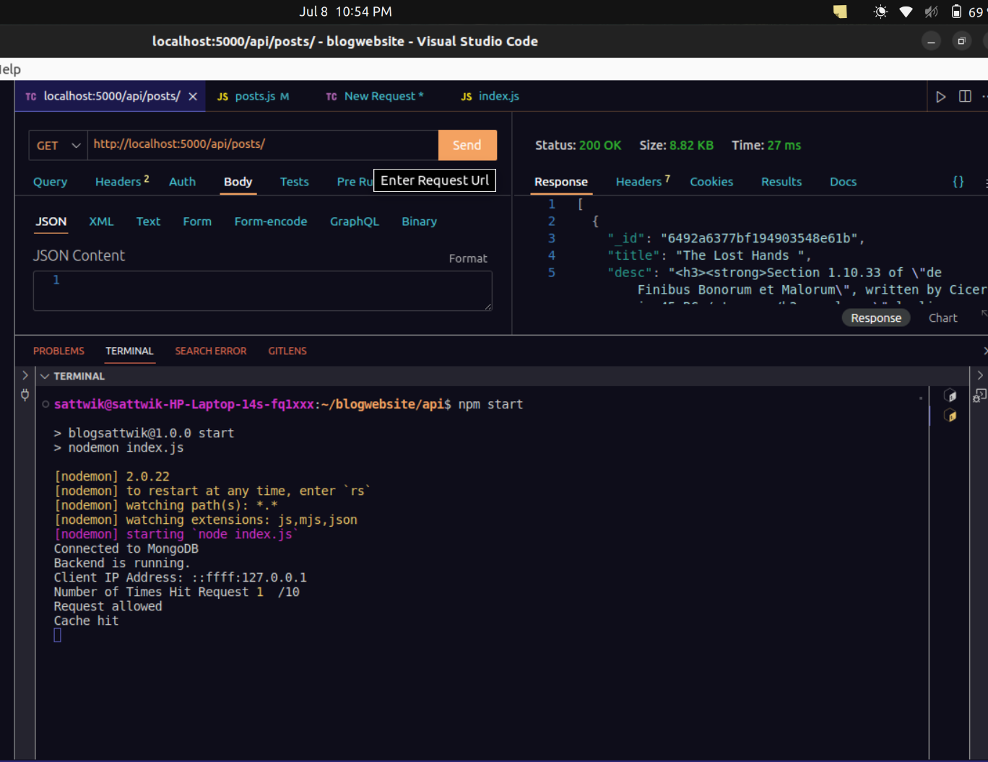Run the request with the play icon

[940, 97]
